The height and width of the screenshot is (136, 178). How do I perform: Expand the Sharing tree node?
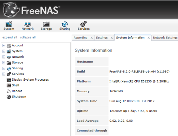[4, 68]
